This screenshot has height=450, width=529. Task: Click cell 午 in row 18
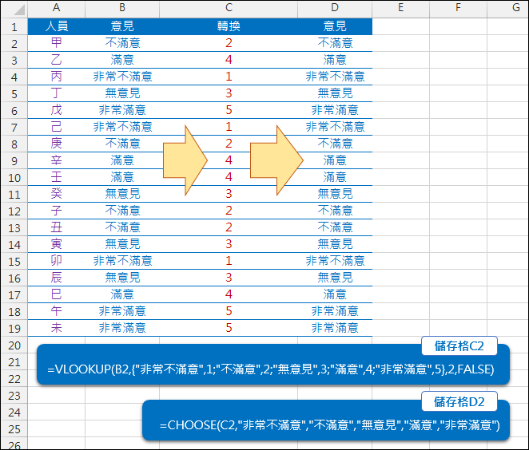tap(57, 311)
